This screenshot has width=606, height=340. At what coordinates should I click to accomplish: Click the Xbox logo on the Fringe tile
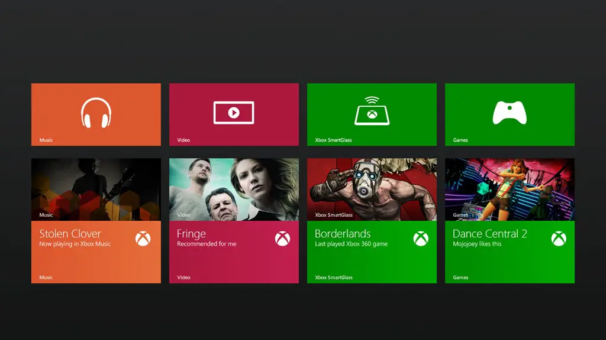pos(282,238)
